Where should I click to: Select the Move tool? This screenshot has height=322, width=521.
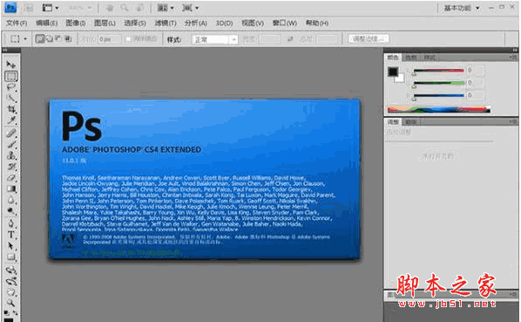pyautogui.click(x=11, y=65)
